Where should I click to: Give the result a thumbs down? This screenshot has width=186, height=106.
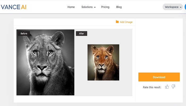click(x=173, y=87)
